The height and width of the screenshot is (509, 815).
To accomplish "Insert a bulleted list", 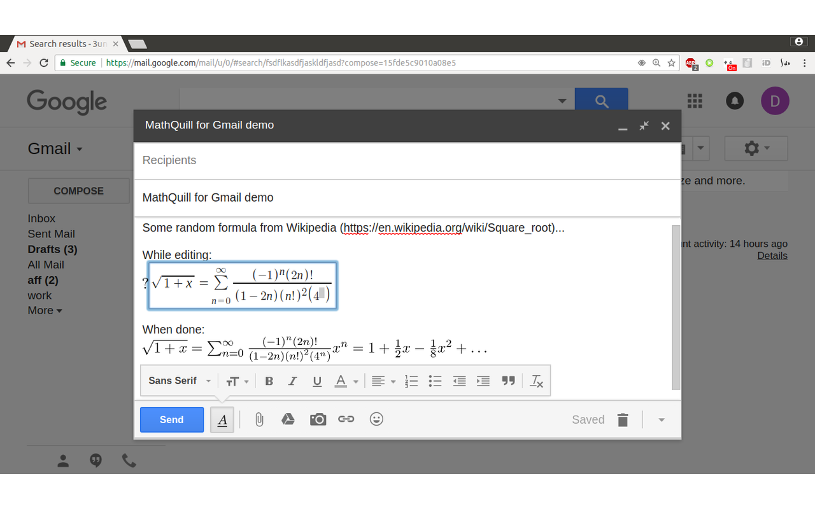I will click(435, 381).
